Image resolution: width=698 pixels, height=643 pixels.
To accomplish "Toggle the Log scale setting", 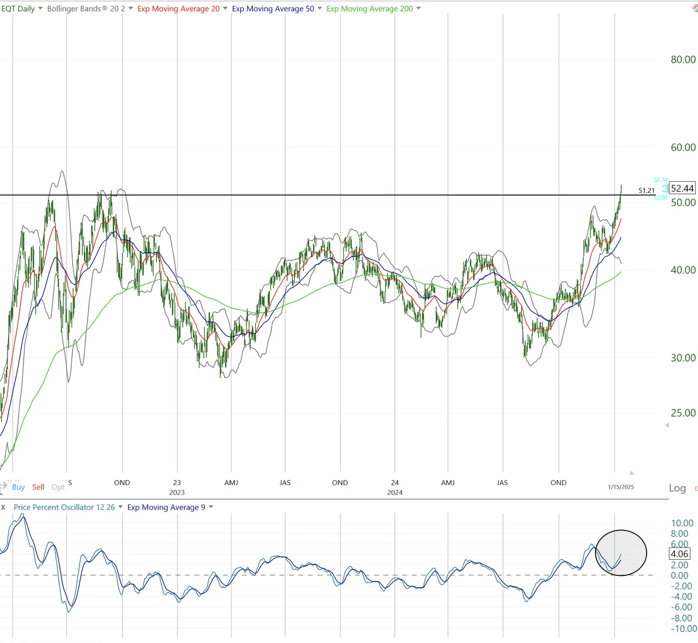I will [677, 488].
